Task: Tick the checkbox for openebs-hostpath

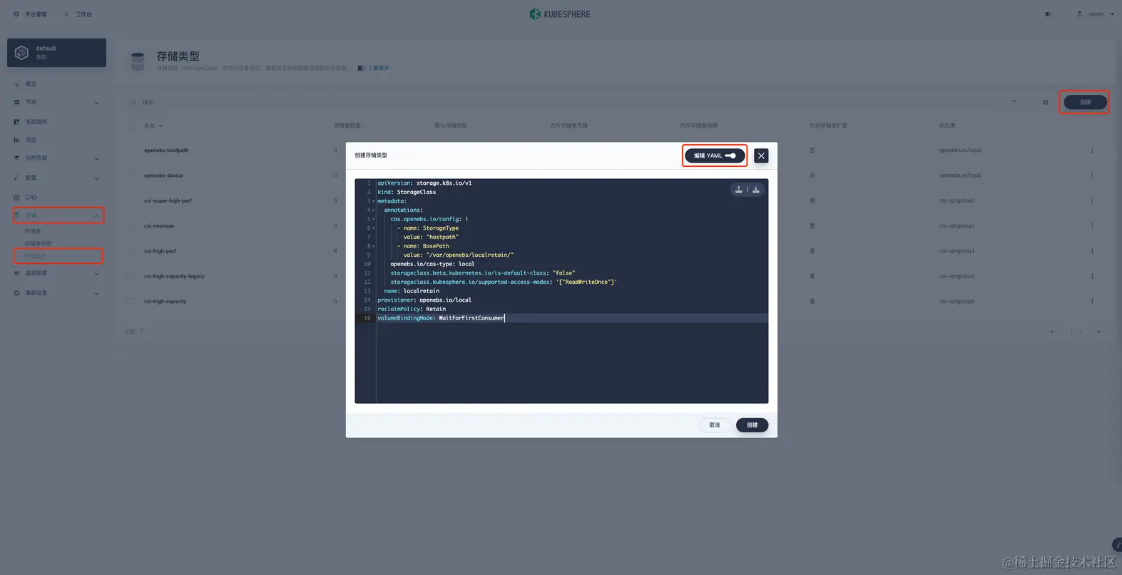Action: tap(130, 151)
